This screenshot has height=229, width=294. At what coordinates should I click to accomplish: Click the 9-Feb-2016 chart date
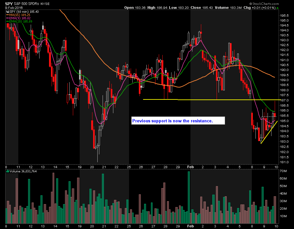pos(14,8)
